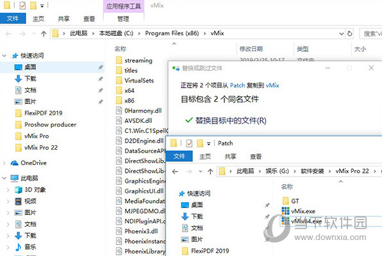The image size is (382, 256).
Task: Select vMix.exe icon in Patch window
Action: 285,211
